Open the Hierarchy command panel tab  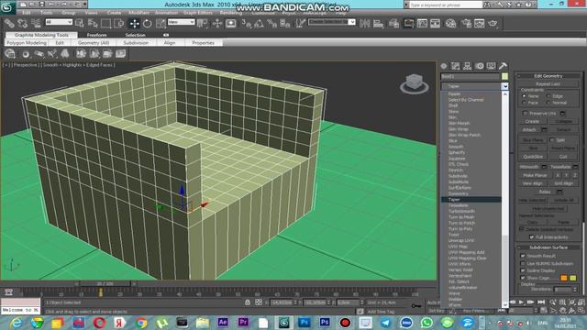pyautogui.click(x=467, y=66)
